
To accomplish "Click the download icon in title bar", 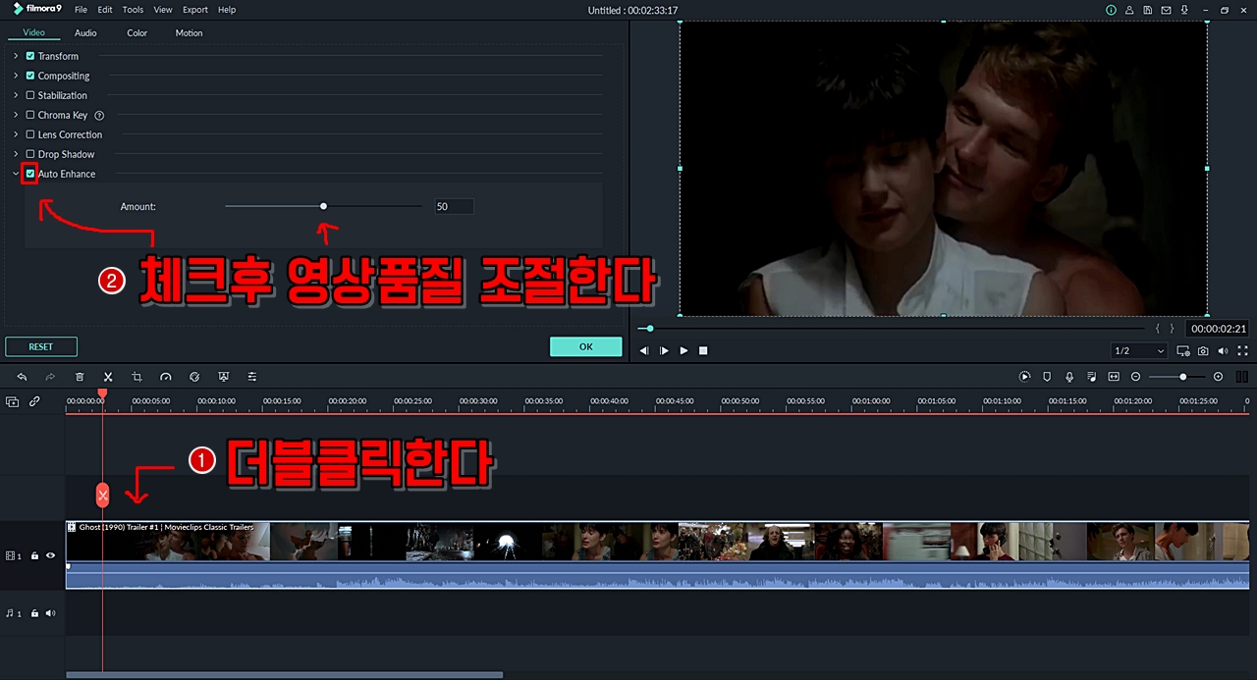I will point(1186,10).
